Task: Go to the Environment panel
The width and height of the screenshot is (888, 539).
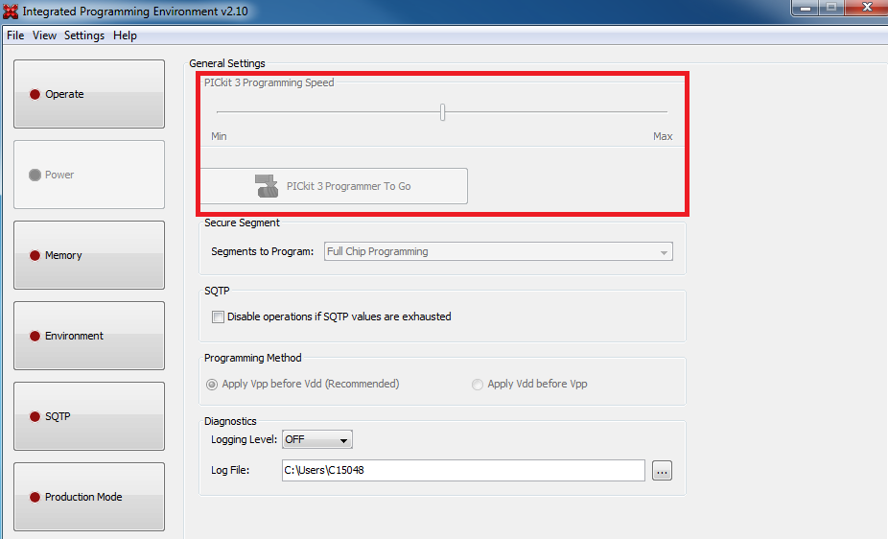Action: click(89, 335)
